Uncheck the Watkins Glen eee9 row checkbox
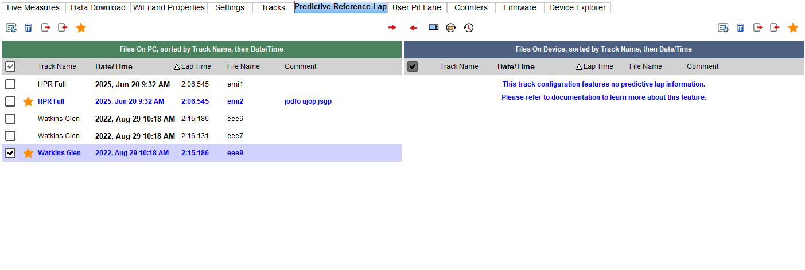Screen dimensions: 805x270 coord(10,153)
